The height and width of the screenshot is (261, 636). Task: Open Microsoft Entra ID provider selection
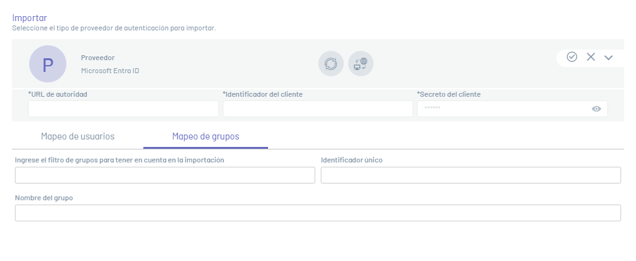110,71
